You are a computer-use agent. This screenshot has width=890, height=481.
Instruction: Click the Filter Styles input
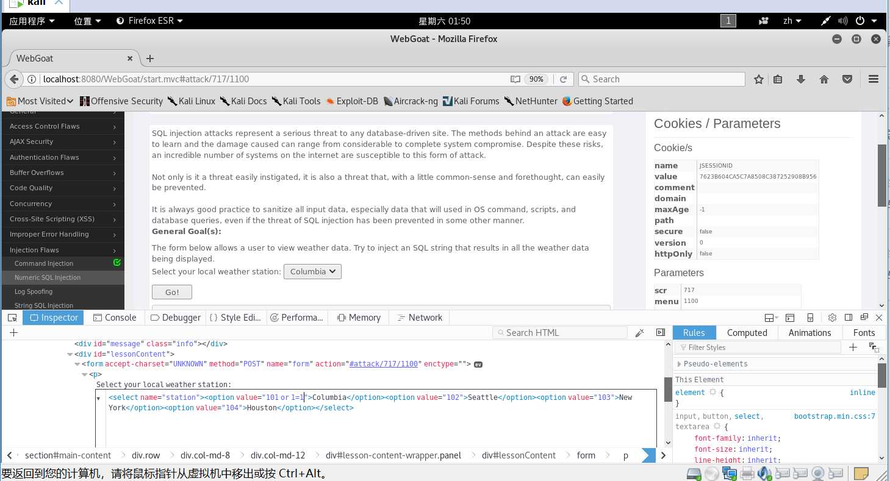758,347
